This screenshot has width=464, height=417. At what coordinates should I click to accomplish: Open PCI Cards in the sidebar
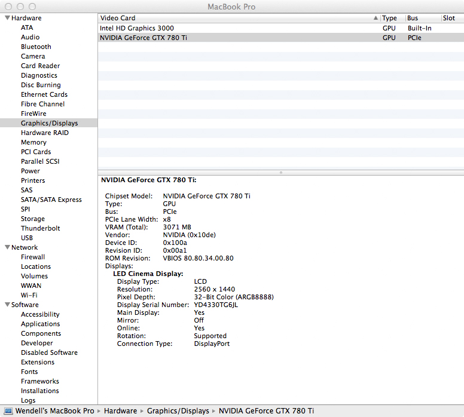(36, 152)
